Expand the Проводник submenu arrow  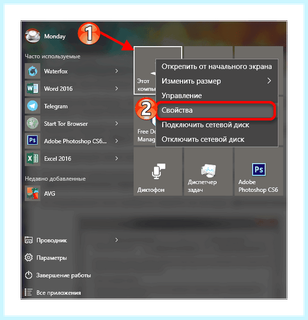coord(117,240)
